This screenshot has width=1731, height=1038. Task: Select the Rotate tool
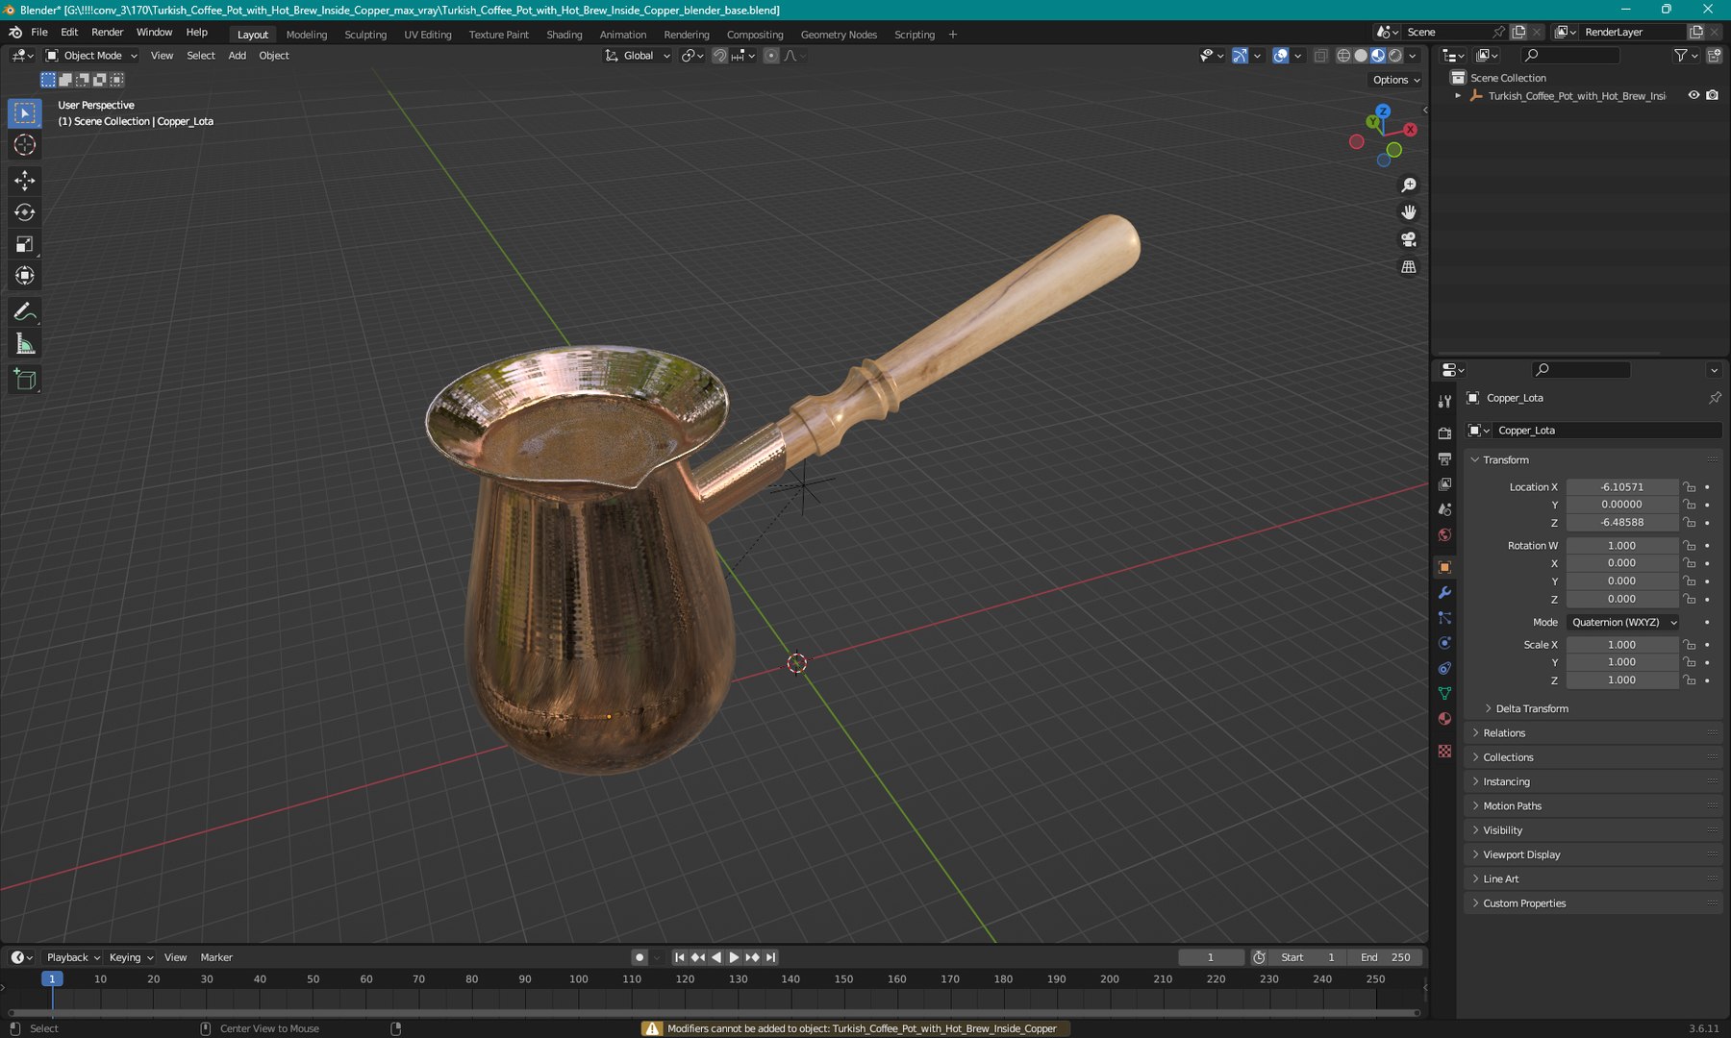pos(25,212)
